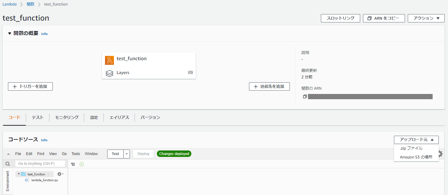Image resolution: width=448 pixels, height=195 pixels.
Task: Click the Deploy button
Action: 143,154
